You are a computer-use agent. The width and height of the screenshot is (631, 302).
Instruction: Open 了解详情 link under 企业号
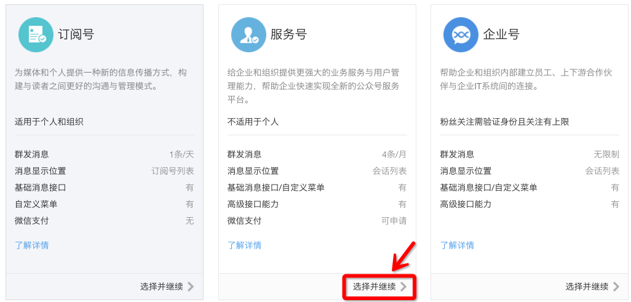click(x=457, y=245)
